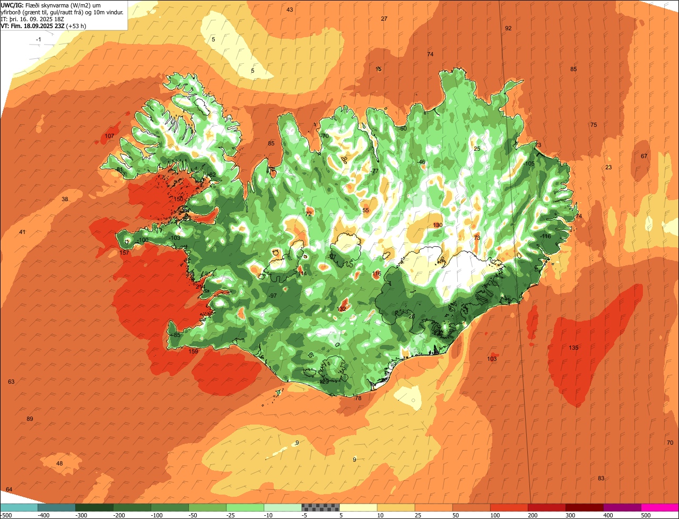The image size is (679, 519).
Task: Click the legend swatch between 10 and 25
Action: pyautogui.click(x=396, y=507)
